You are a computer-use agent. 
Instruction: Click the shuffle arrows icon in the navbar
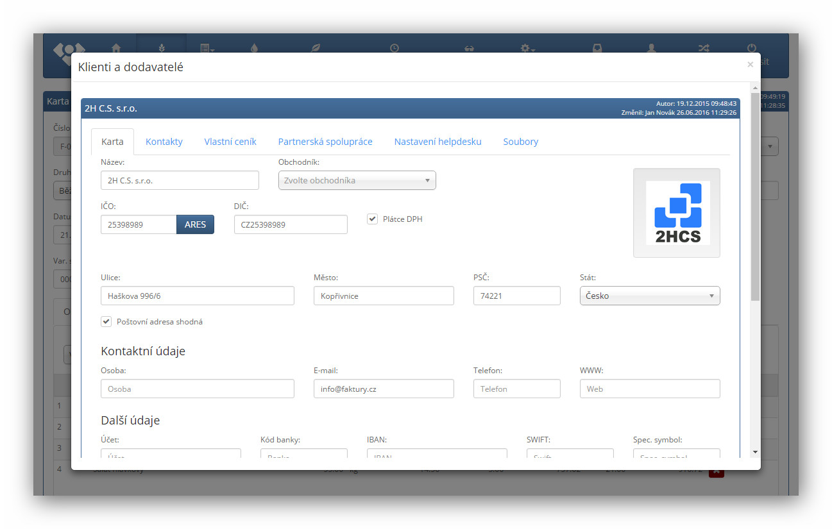(703, 48)
